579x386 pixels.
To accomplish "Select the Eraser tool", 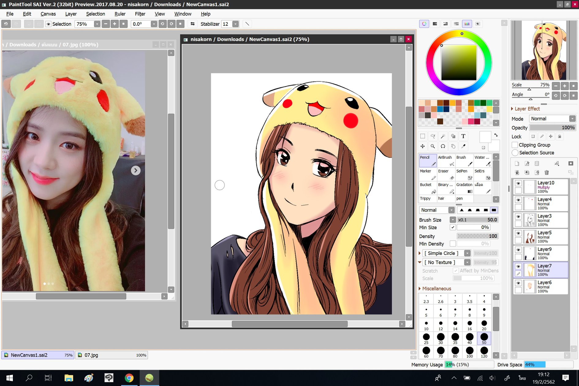I will pos(446,174).
